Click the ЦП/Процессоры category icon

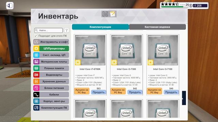(x=36, y=48)
